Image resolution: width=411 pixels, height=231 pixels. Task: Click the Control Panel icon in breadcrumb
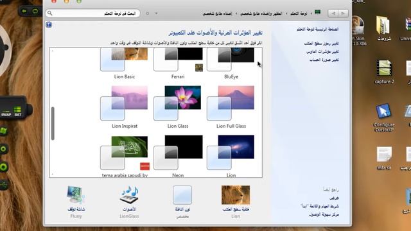[x=318, y=12]
